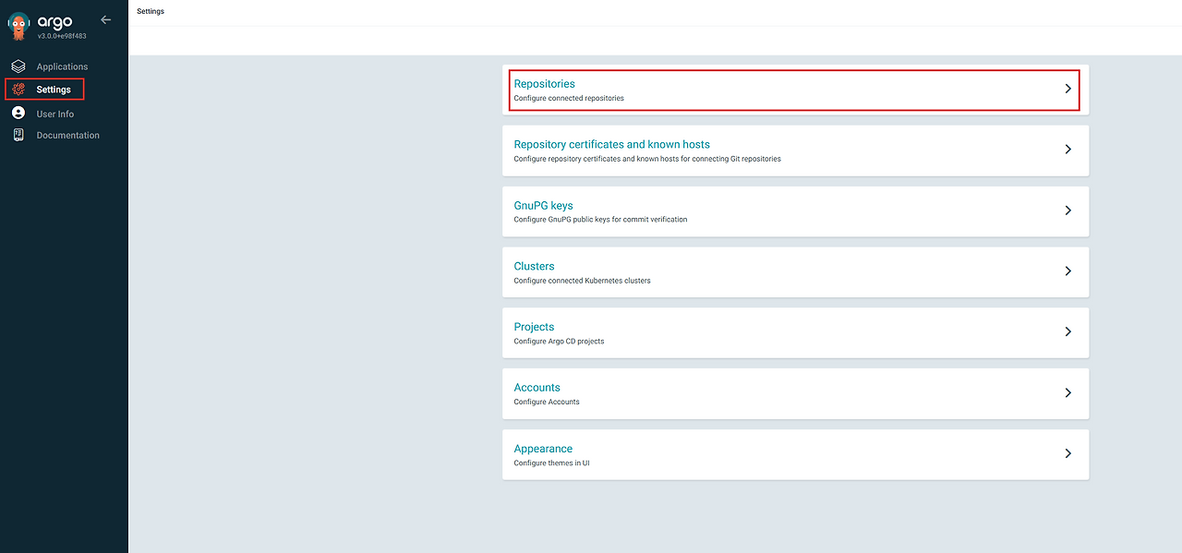Select Settings in the sidebar
The width and height of the screenshot is (1182, 553).
click(54, 90)
